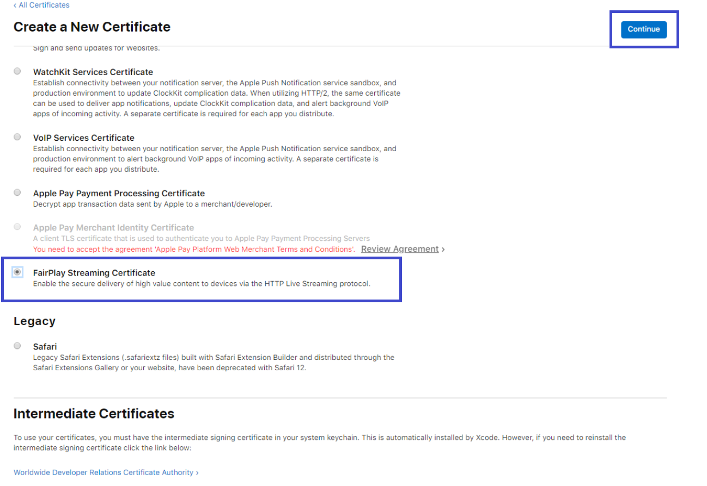Choose Apple Pay Payment Processing Certificate radio
This screenshot has width=707, height=486.
coord(17,192)
